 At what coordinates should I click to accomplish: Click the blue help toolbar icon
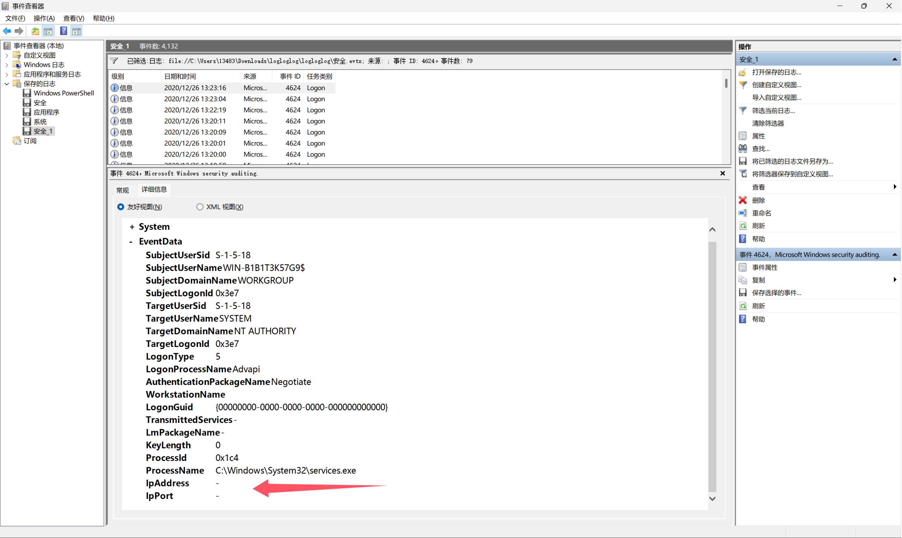[63, 31]
